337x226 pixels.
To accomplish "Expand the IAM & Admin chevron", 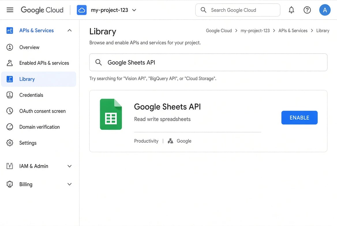I will (70, 166).
